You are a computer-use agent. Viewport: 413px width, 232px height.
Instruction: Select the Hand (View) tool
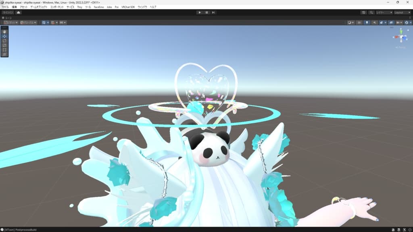pyautogui.click(x=4, y=31)
